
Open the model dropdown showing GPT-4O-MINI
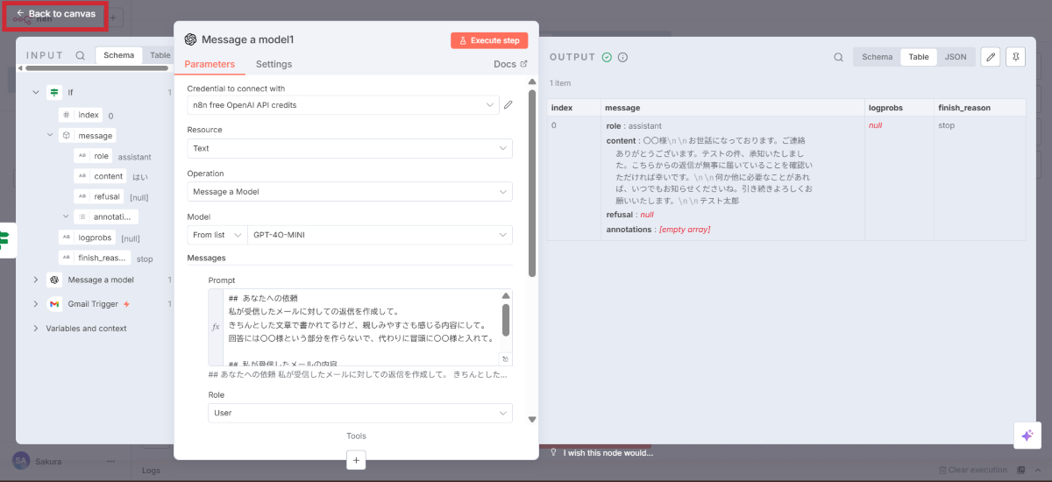tap(380, 235)
